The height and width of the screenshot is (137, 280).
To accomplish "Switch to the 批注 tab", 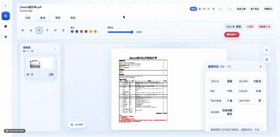I will [43, 18].
